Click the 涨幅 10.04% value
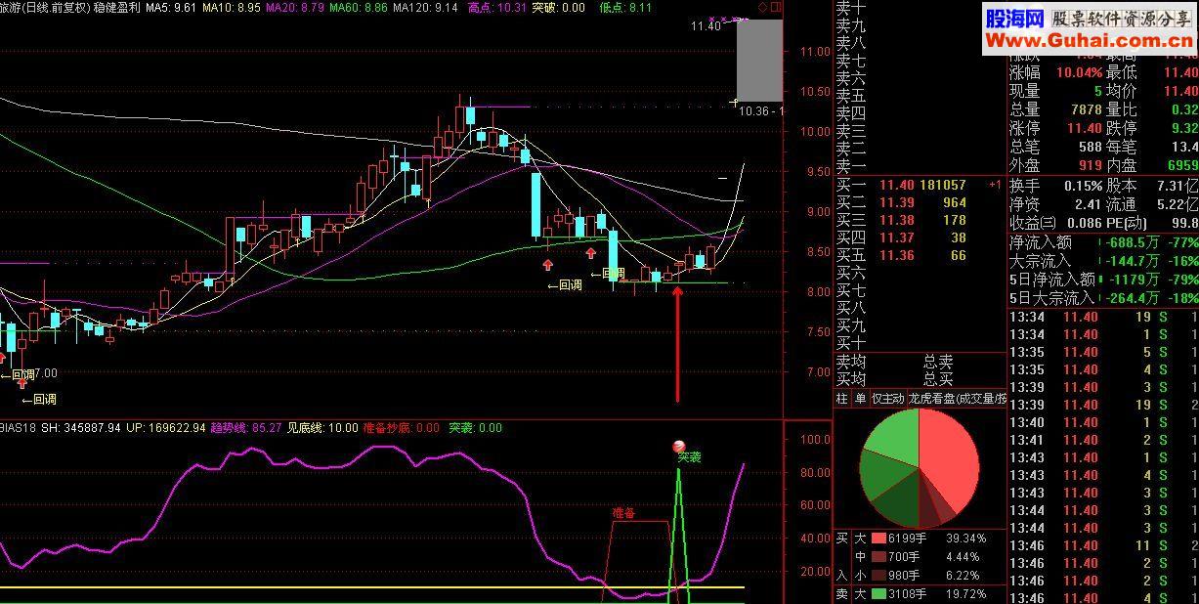Screen dimensions: 1199x604 tap(1078, 72)
